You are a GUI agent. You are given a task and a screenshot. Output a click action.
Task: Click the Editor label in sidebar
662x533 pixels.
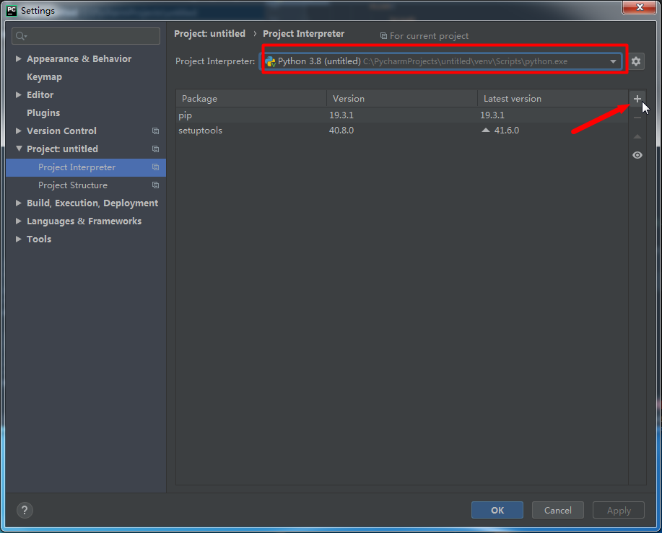(40, 95)
